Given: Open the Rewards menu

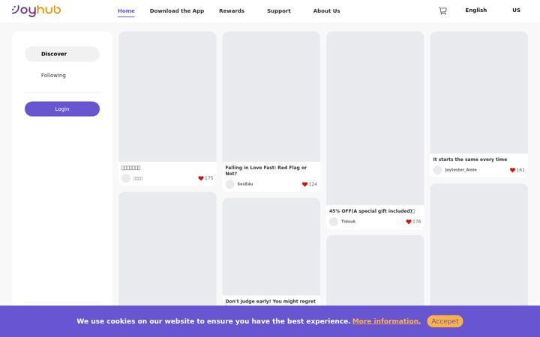Looking at the screenshot, I should click(232, 10).
